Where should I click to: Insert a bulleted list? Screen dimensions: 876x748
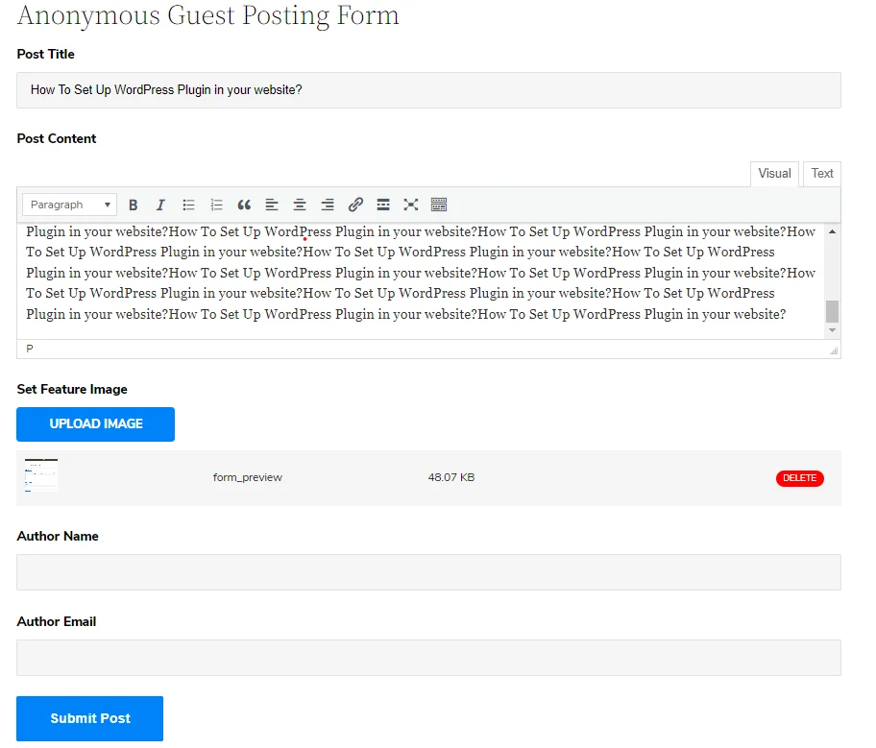(x=188, y=205)
